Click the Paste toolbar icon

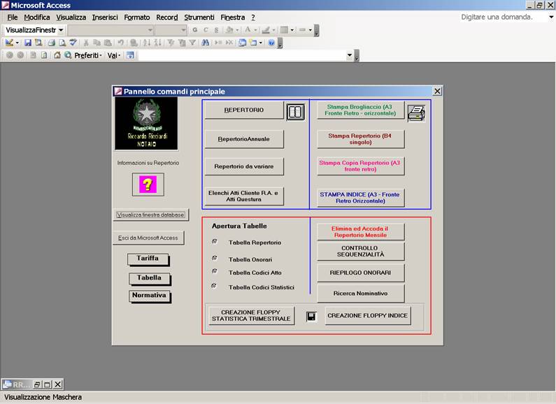(x=108, y=43)
